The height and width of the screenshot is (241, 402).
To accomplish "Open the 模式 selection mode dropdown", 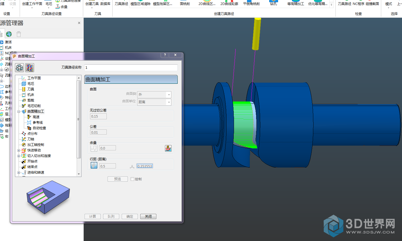I will coord(389,8).
